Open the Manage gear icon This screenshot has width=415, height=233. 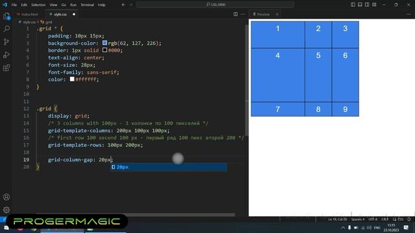pyautogui.click(x=6, y=210)
